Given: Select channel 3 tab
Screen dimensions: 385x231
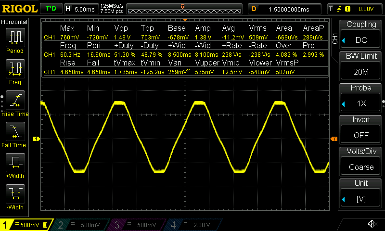Looking at the screenshot, I should point(137,225).
